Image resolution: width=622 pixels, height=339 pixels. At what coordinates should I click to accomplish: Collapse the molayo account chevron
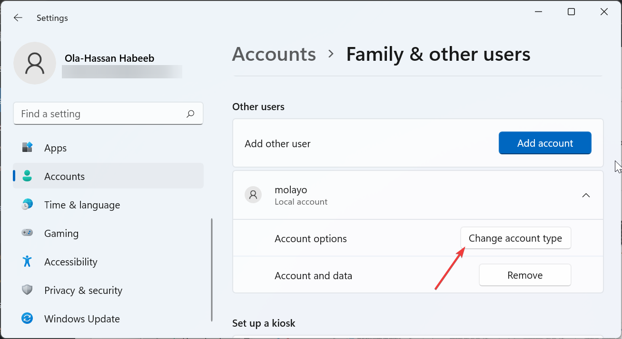(x=586, y=195)
